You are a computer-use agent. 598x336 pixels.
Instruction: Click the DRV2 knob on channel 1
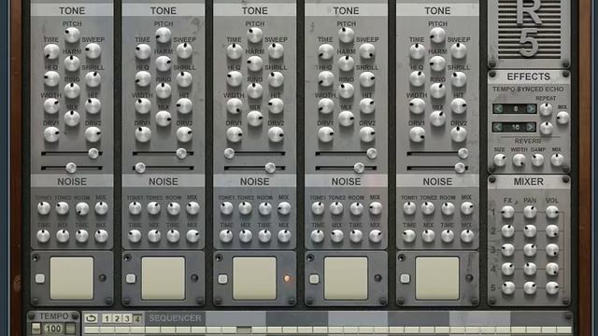[93, 134]
